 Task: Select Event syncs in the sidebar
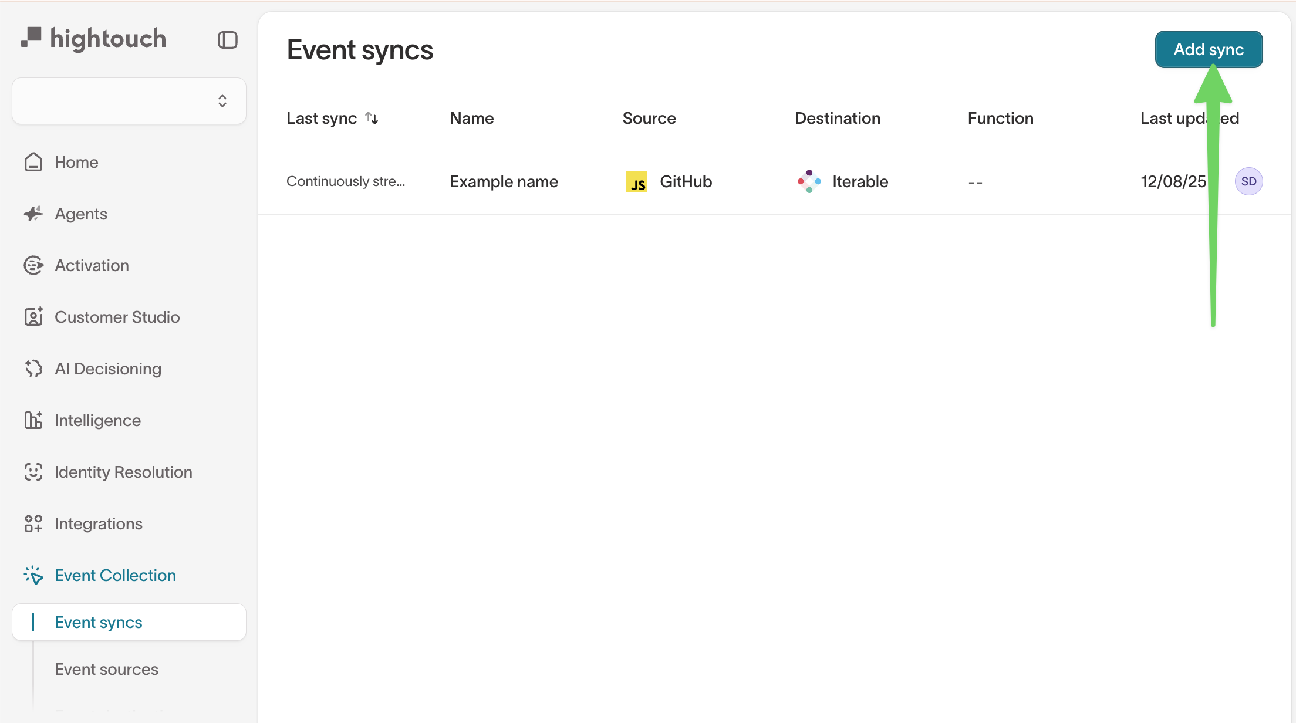tap(98, 622)
